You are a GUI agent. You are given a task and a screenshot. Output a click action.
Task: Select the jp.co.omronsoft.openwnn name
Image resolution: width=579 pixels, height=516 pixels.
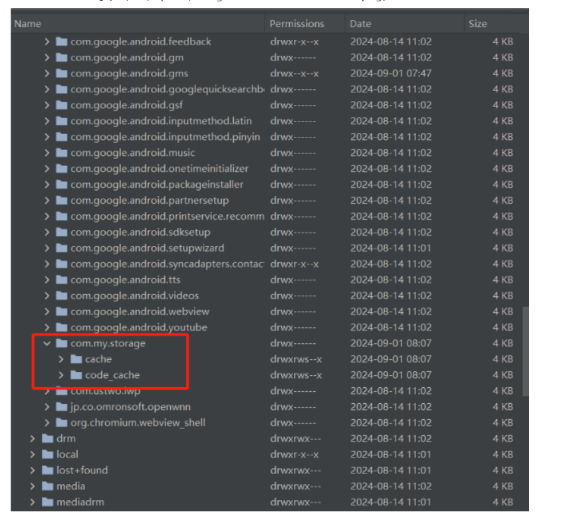pos(130,407)
